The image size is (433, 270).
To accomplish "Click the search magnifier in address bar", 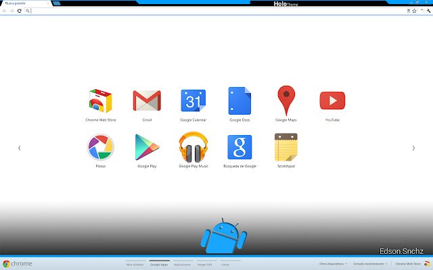I will [x=27, y=11].
